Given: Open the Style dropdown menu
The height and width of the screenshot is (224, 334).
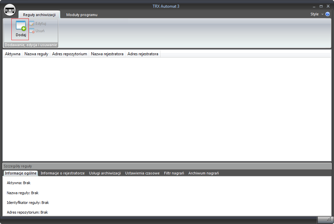Looking at the screenshot, I should (317, 14).
